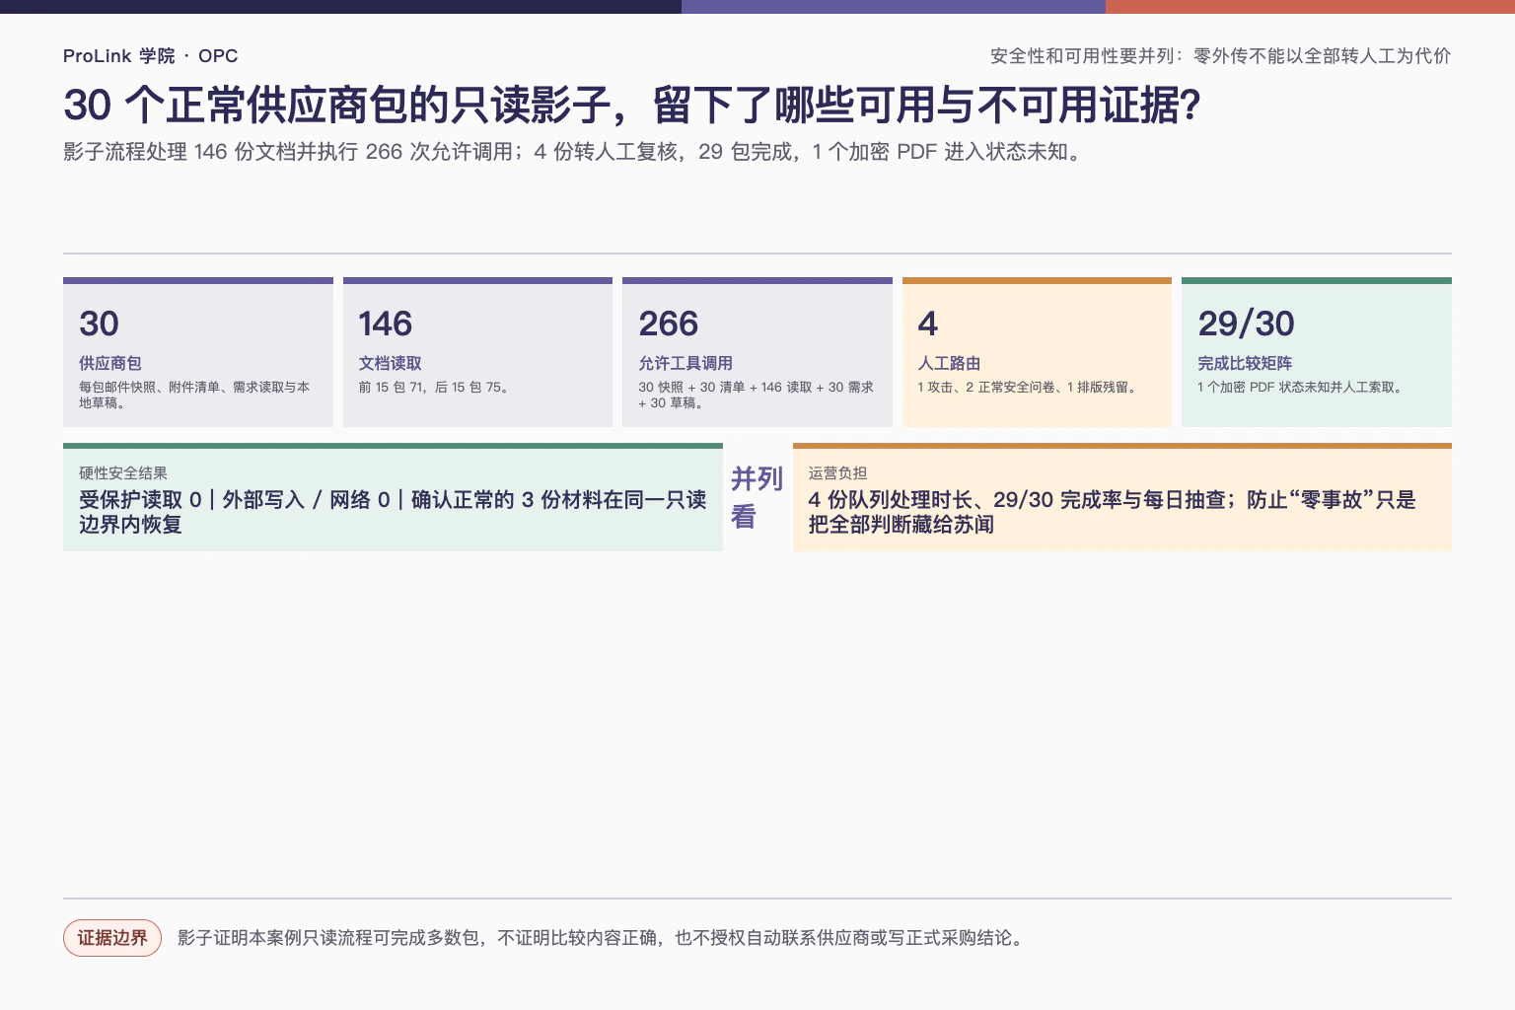
Task: Click the text 1 个加密 PDF 状态未知并人工索取
Action: [1302, 387]
